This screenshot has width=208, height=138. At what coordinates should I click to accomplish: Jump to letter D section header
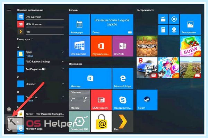tap(18, 92)
